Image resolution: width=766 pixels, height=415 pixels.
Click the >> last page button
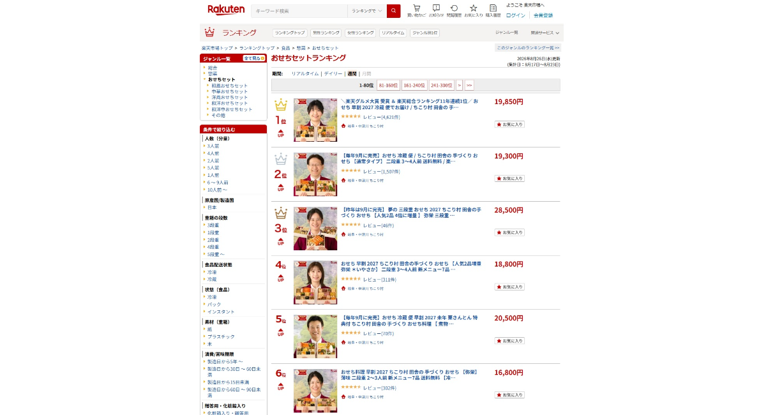[x=469, y=85]
